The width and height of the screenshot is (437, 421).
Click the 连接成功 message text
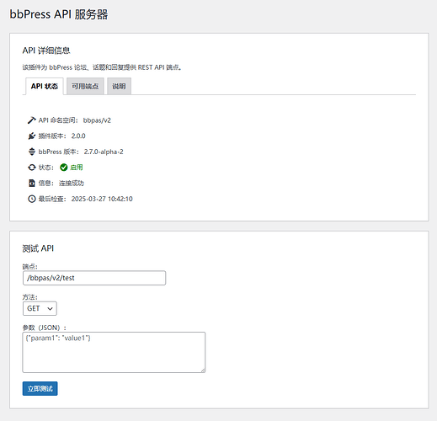tap(72, 183)
